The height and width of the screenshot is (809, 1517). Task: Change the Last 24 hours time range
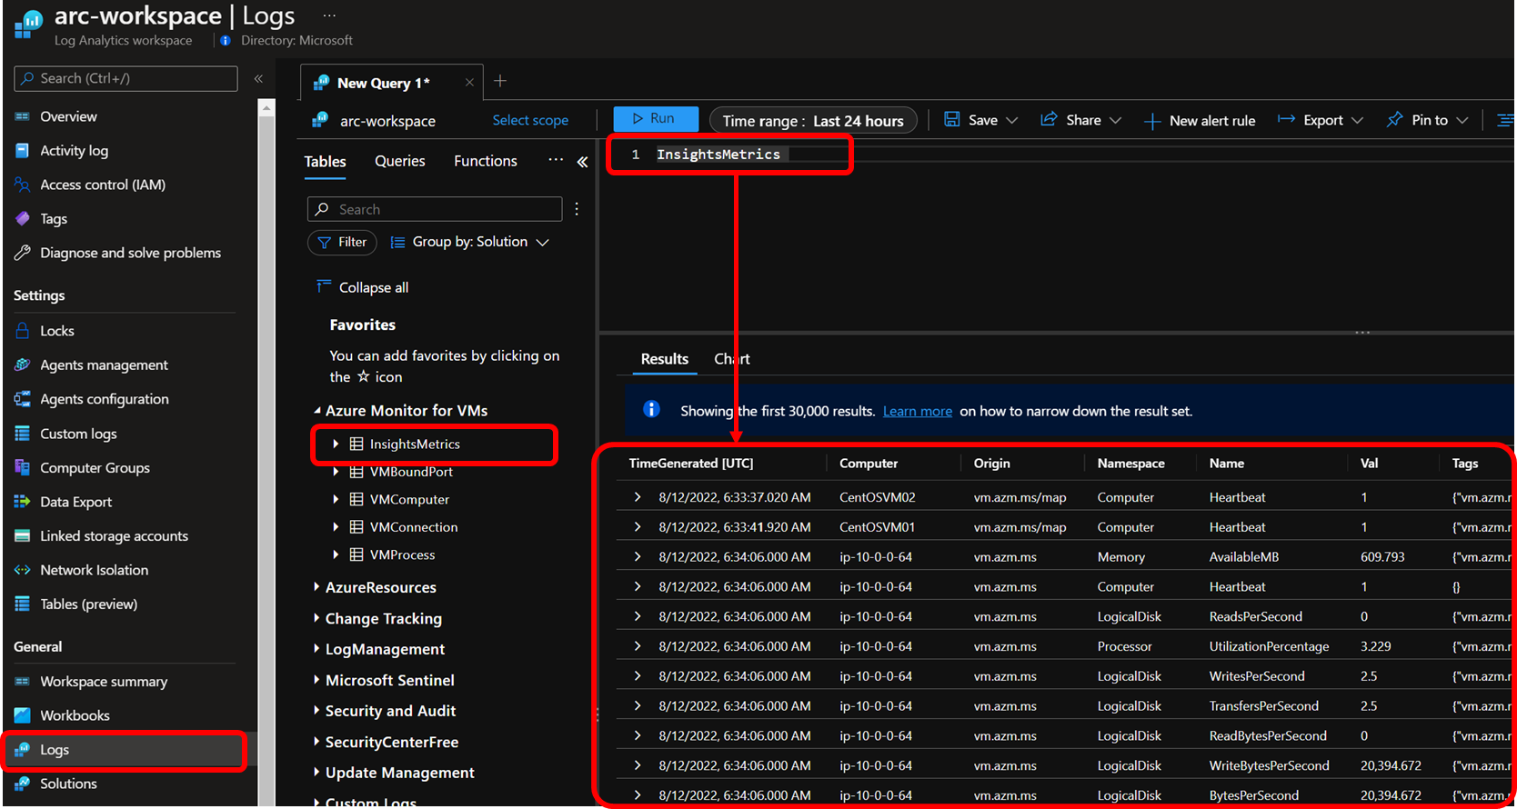[812, 120]
